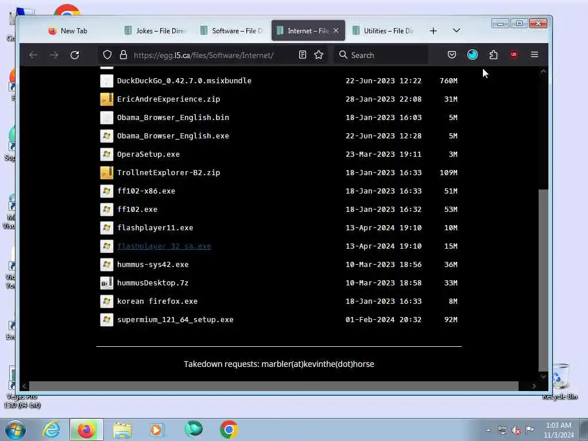Open EricAndreExperience.zip link
The width and height of the screenshot is (588, 441).
coord(168,99)
